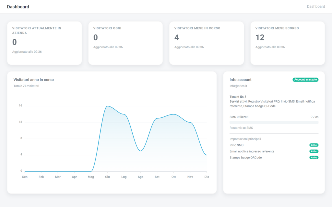The image size is (332, 207).
Task: Click the Visitatori mese in corso value
Action: (x=176, y=38)
